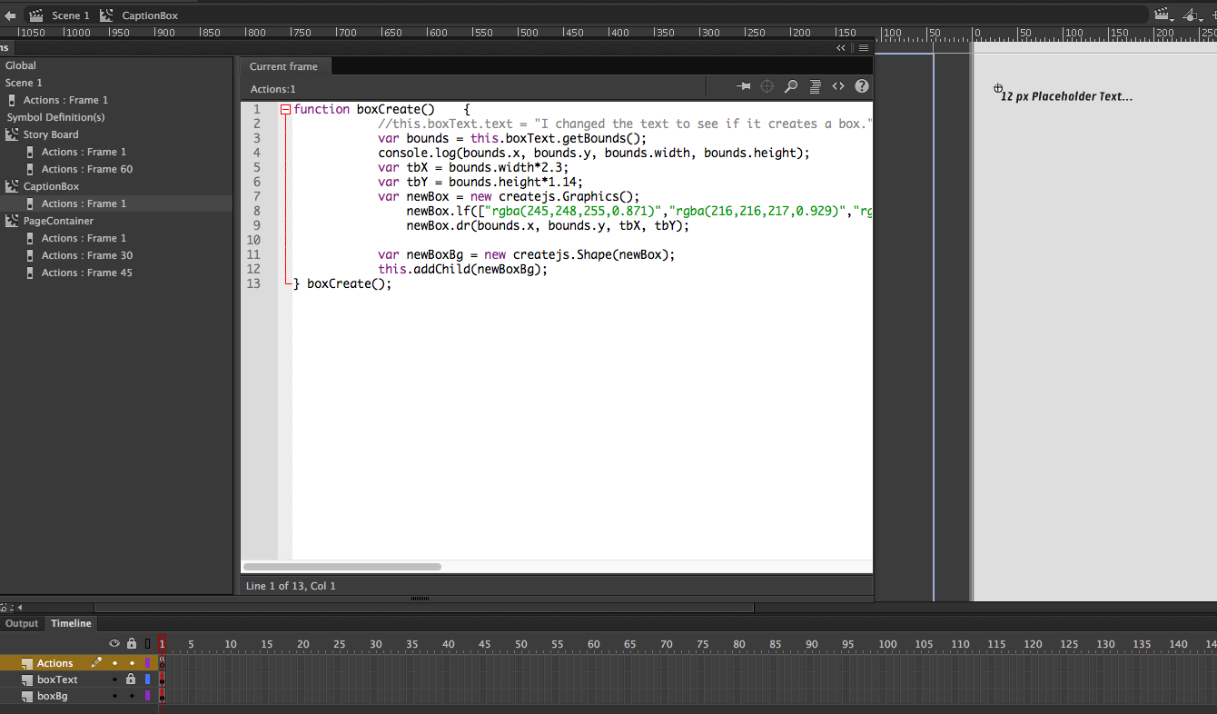Switch to the Timeline tab
Image resolution: width=1217 pixels, height=714 pixels.
pos(71,623)
